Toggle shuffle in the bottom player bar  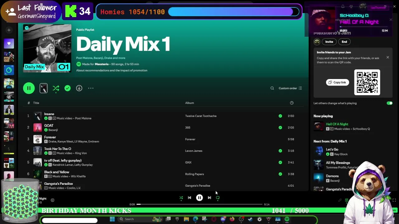click(181, 198)
